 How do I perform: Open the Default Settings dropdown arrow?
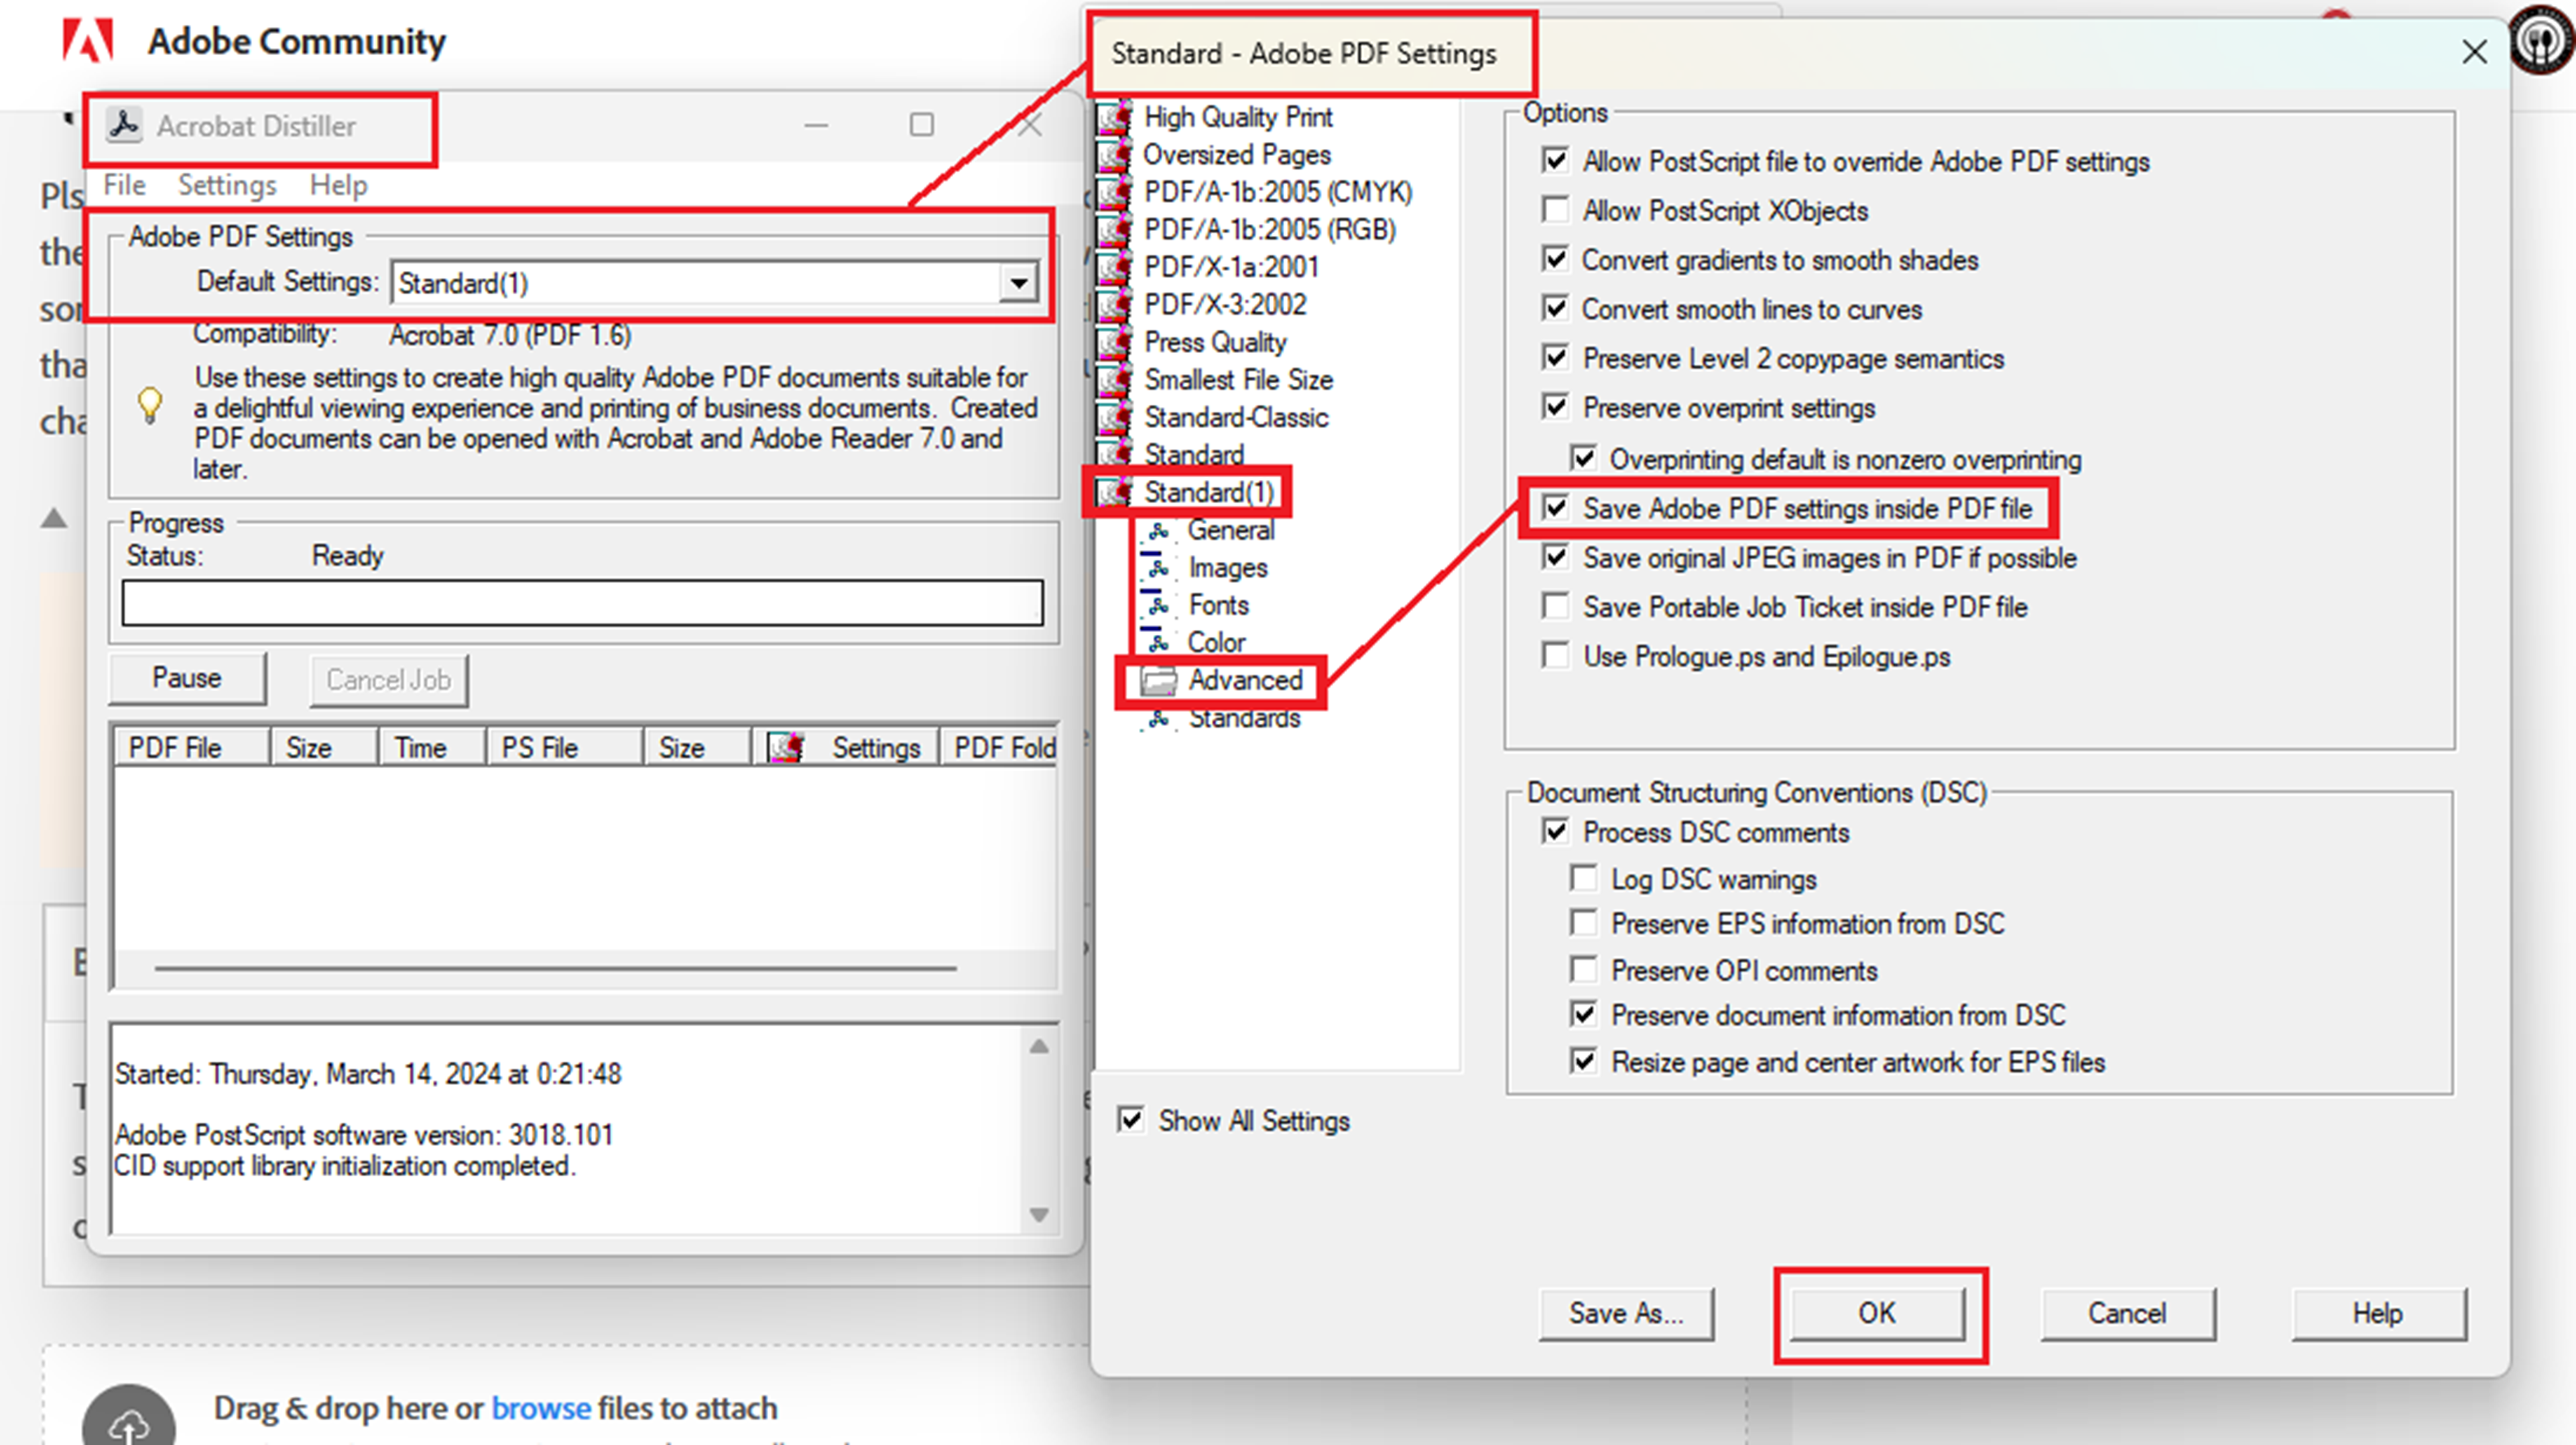tap(1018, 283)
